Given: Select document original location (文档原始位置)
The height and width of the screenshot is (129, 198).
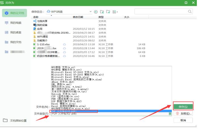Looking at the screenshot, I should point(15,121).
